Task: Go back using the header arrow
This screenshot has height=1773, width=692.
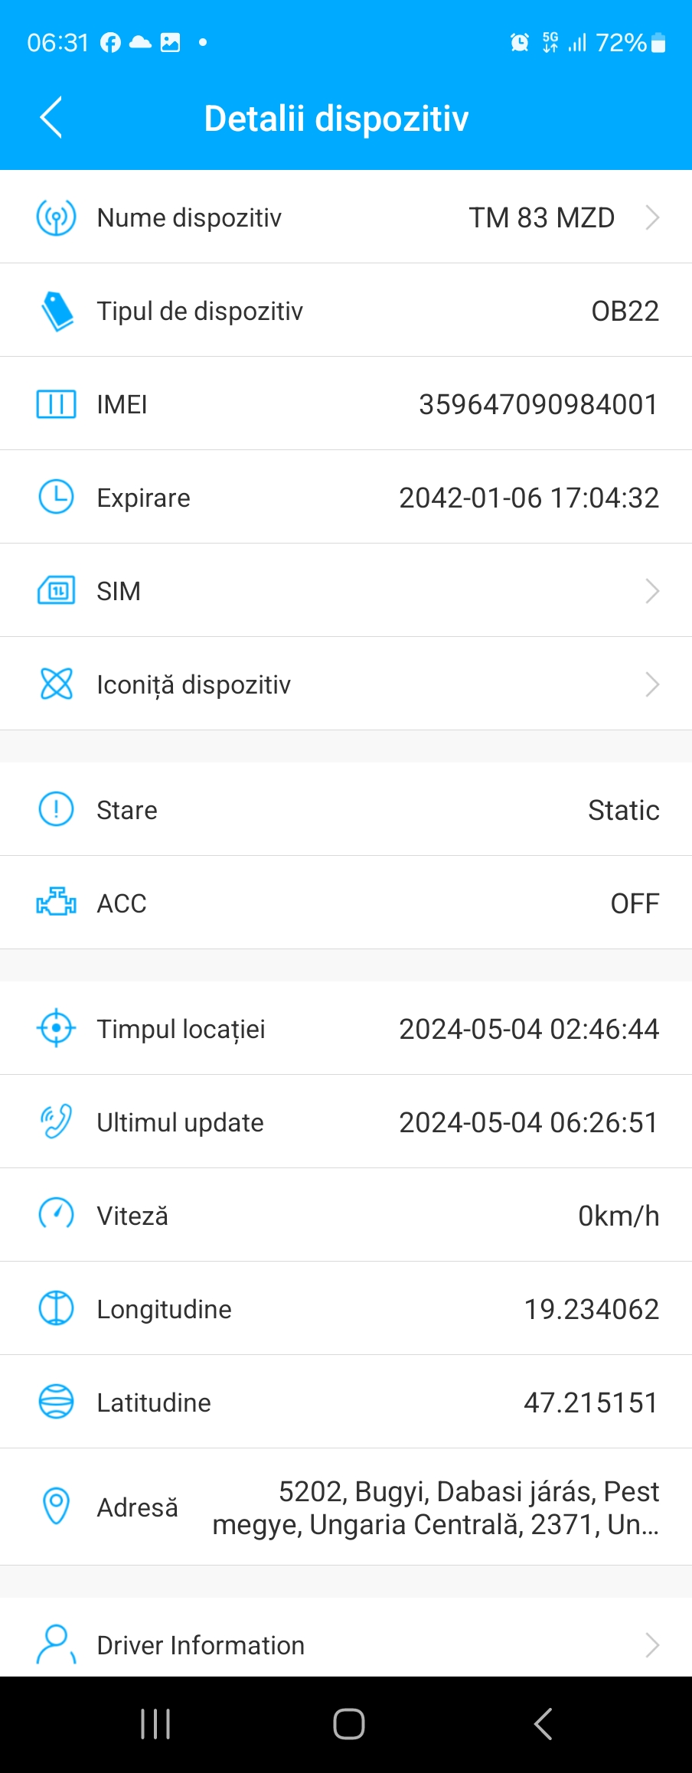Action: [x=51, y=118]
